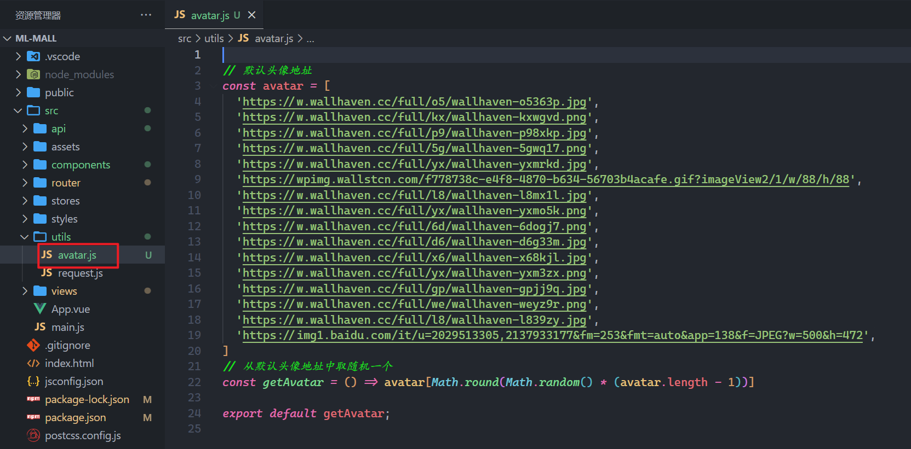This screenshot has height=449, width=911.
Task: Expand the node_modules folder chevron
Action: (18, 74)
